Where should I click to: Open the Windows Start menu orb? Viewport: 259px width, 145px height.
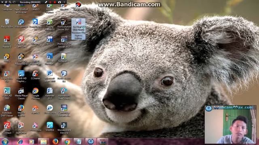(x=5, y=141)
